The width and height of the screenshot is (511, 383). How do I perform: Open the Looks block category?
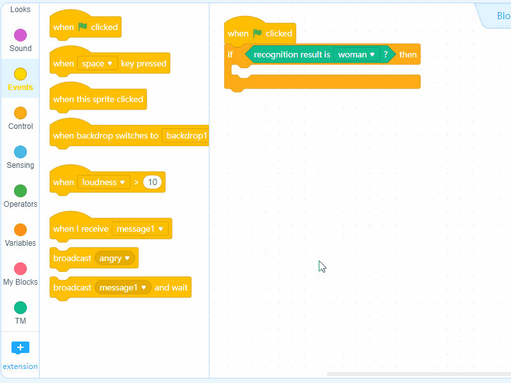20,9
